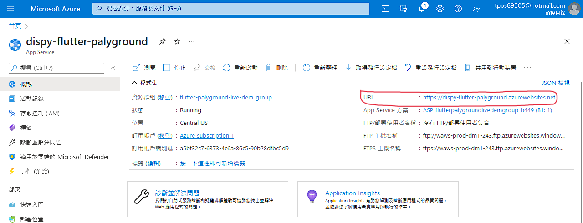
Task: Click the 瀏覽 browse toolbar button
Action: pos(144,68)
